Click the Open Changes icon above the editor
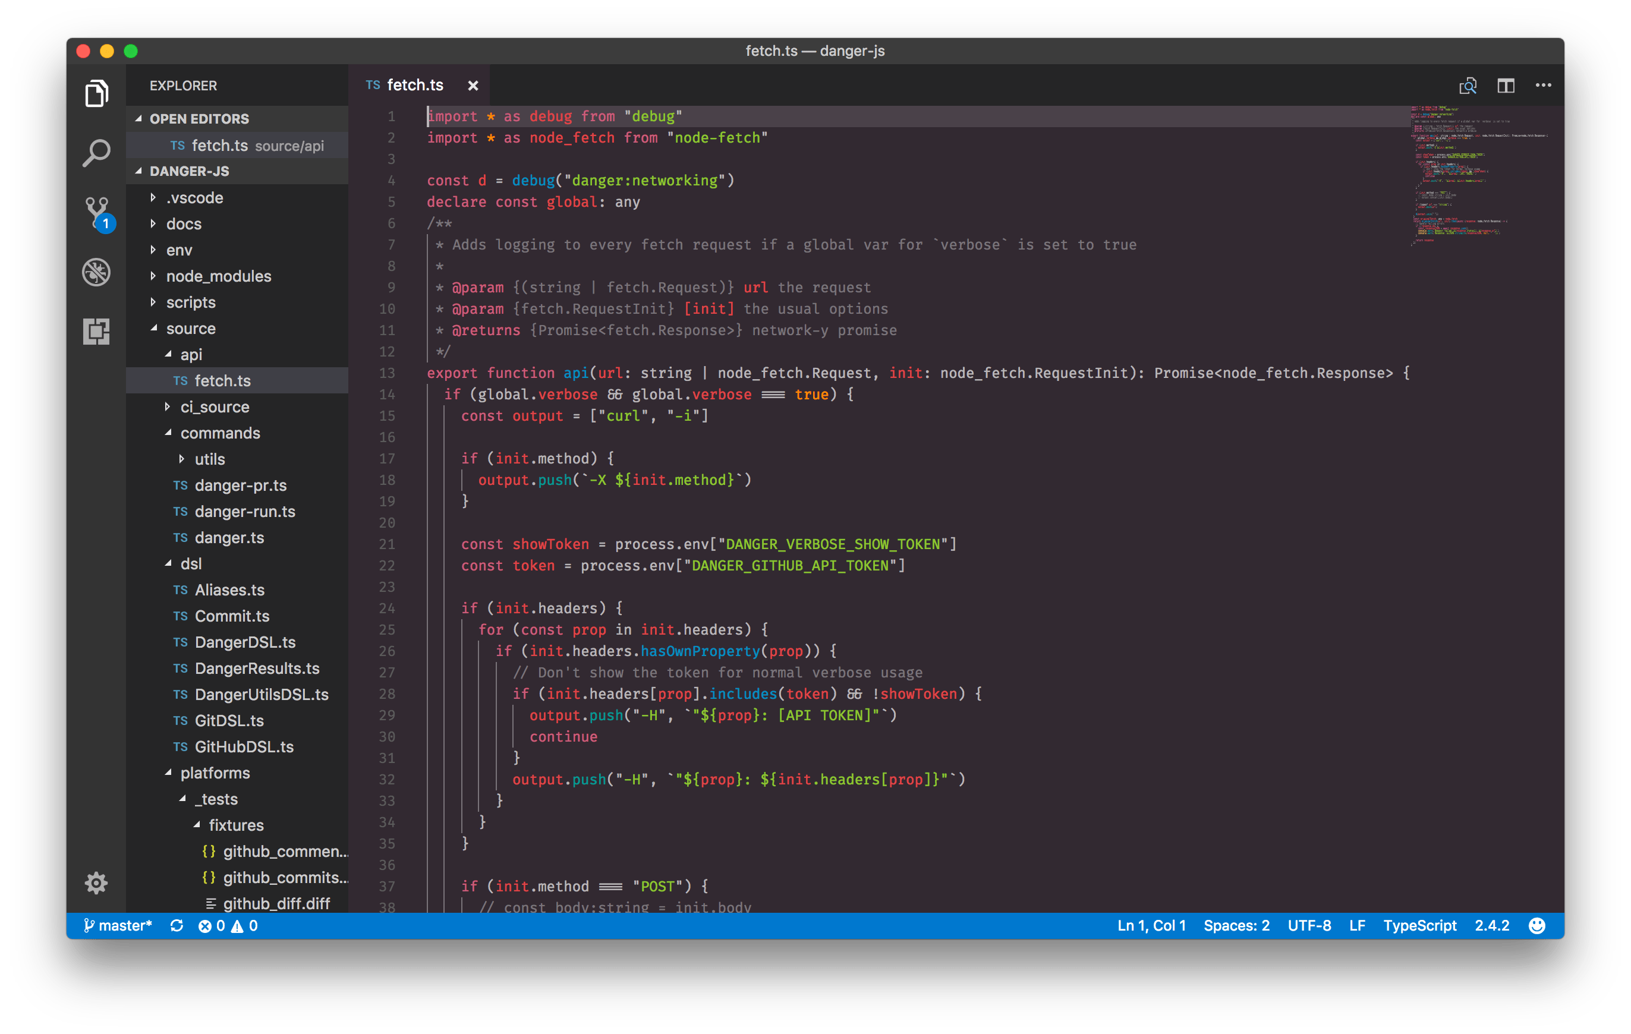Image resolution: width=1631 pixels, height=1034 pixels. point(1469,86)
